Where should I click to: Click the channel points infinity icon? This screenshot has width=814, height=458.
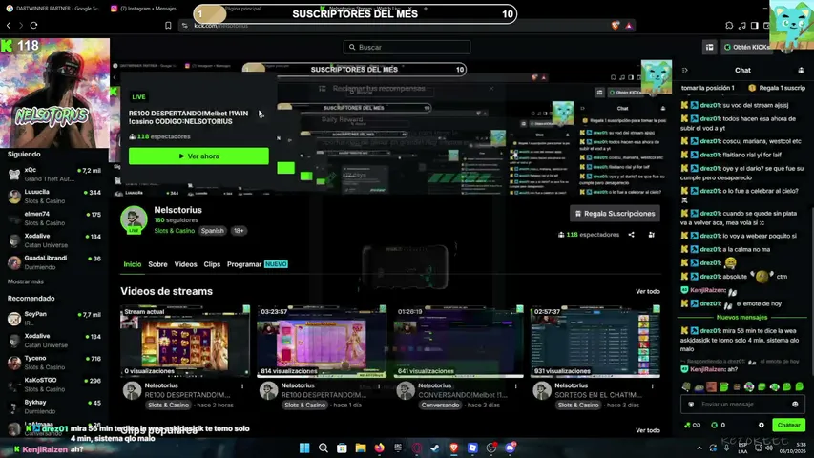693,425
